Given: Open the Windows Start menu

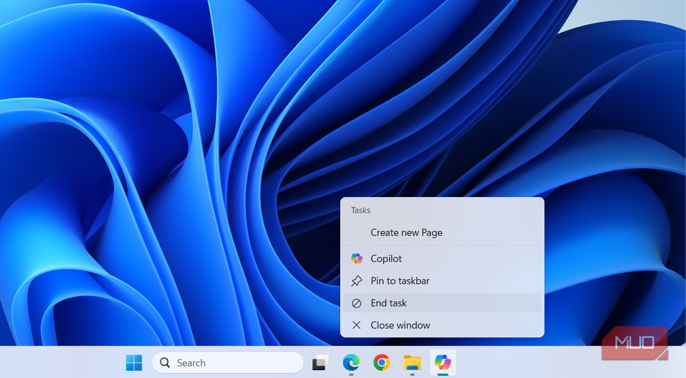Looking at the screenshot, I should click(x=134, y=363).
